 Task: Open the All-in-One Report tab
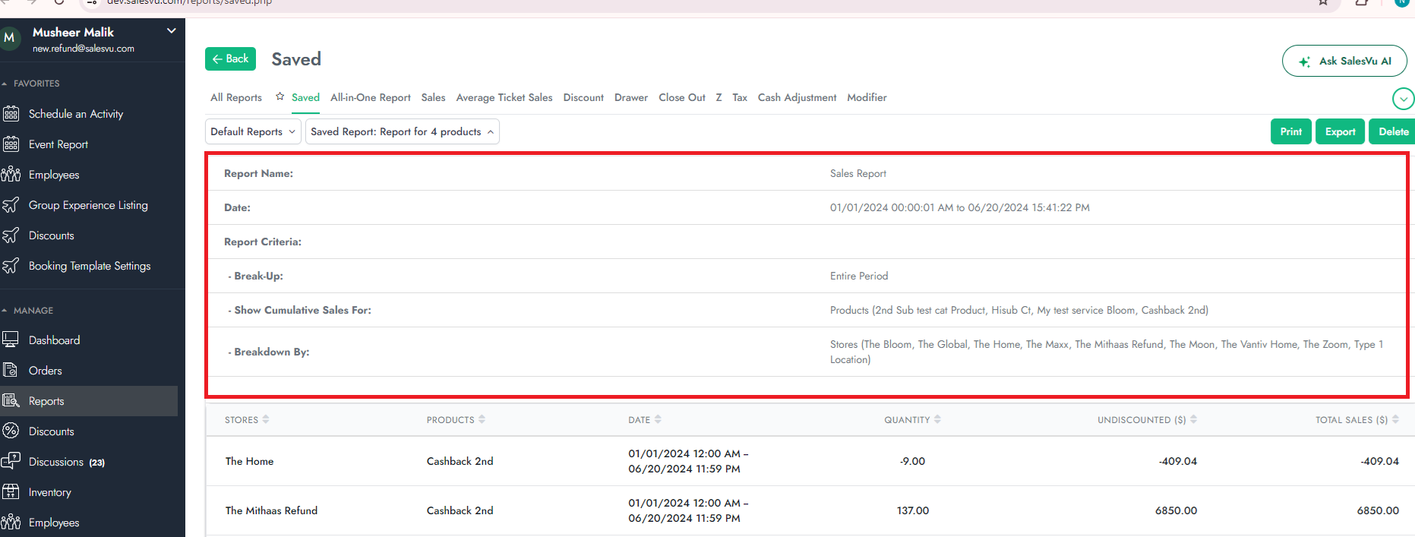[371, 98]
